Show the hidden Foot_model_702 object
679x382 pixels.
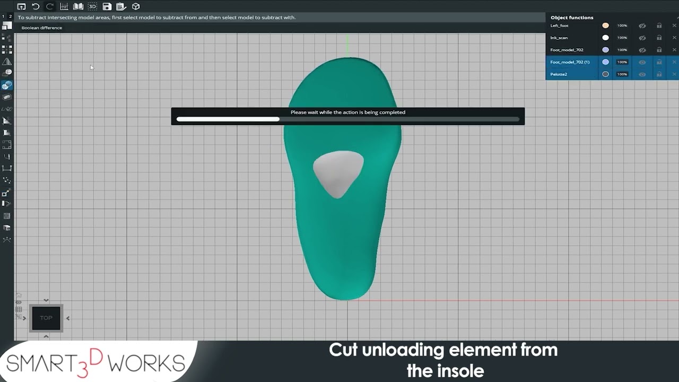click(642, 50)
